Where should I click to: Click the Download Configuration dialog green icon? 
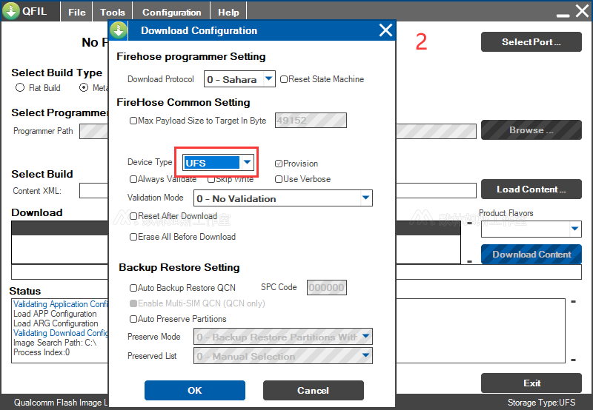(119, 30)
